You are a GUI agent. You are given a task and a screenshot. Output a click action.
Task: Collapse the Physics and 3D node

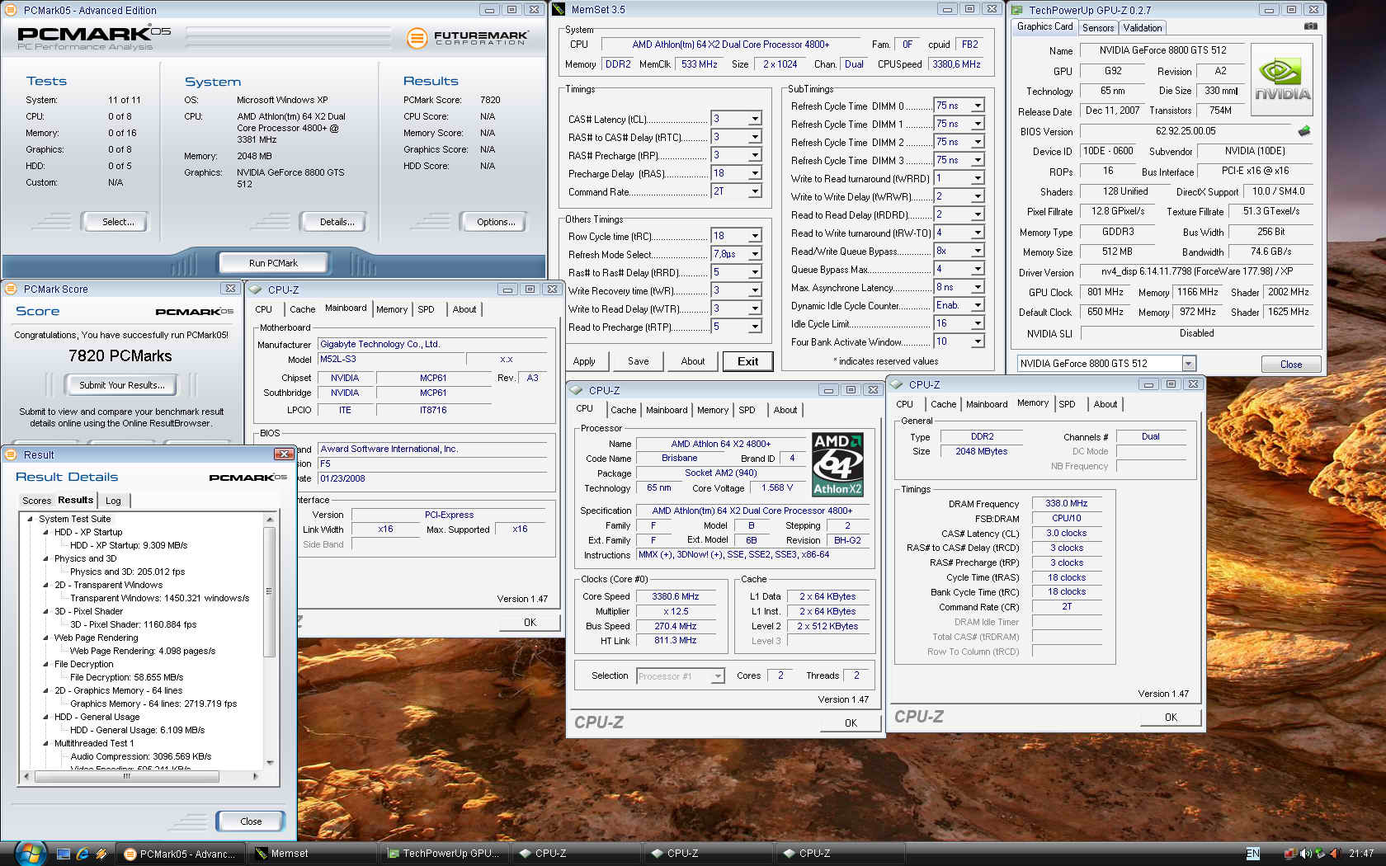45,558
